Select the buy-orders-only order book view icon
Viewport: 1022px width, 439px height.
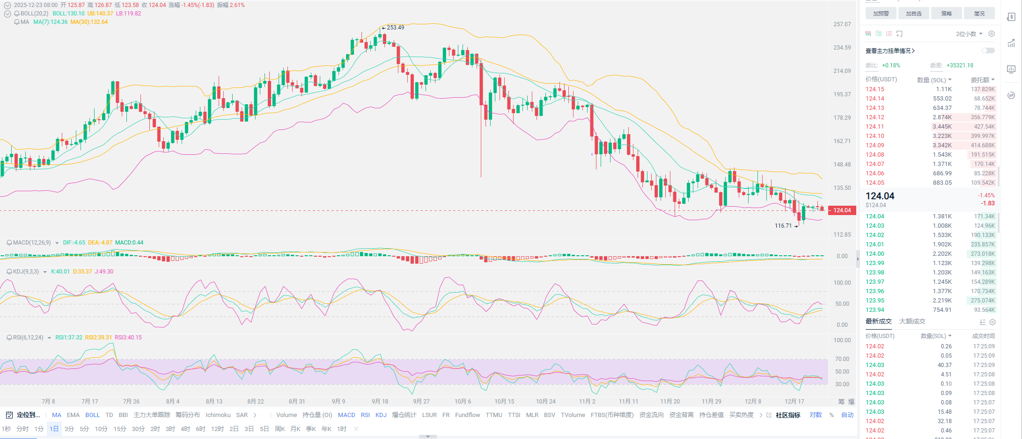879,34
